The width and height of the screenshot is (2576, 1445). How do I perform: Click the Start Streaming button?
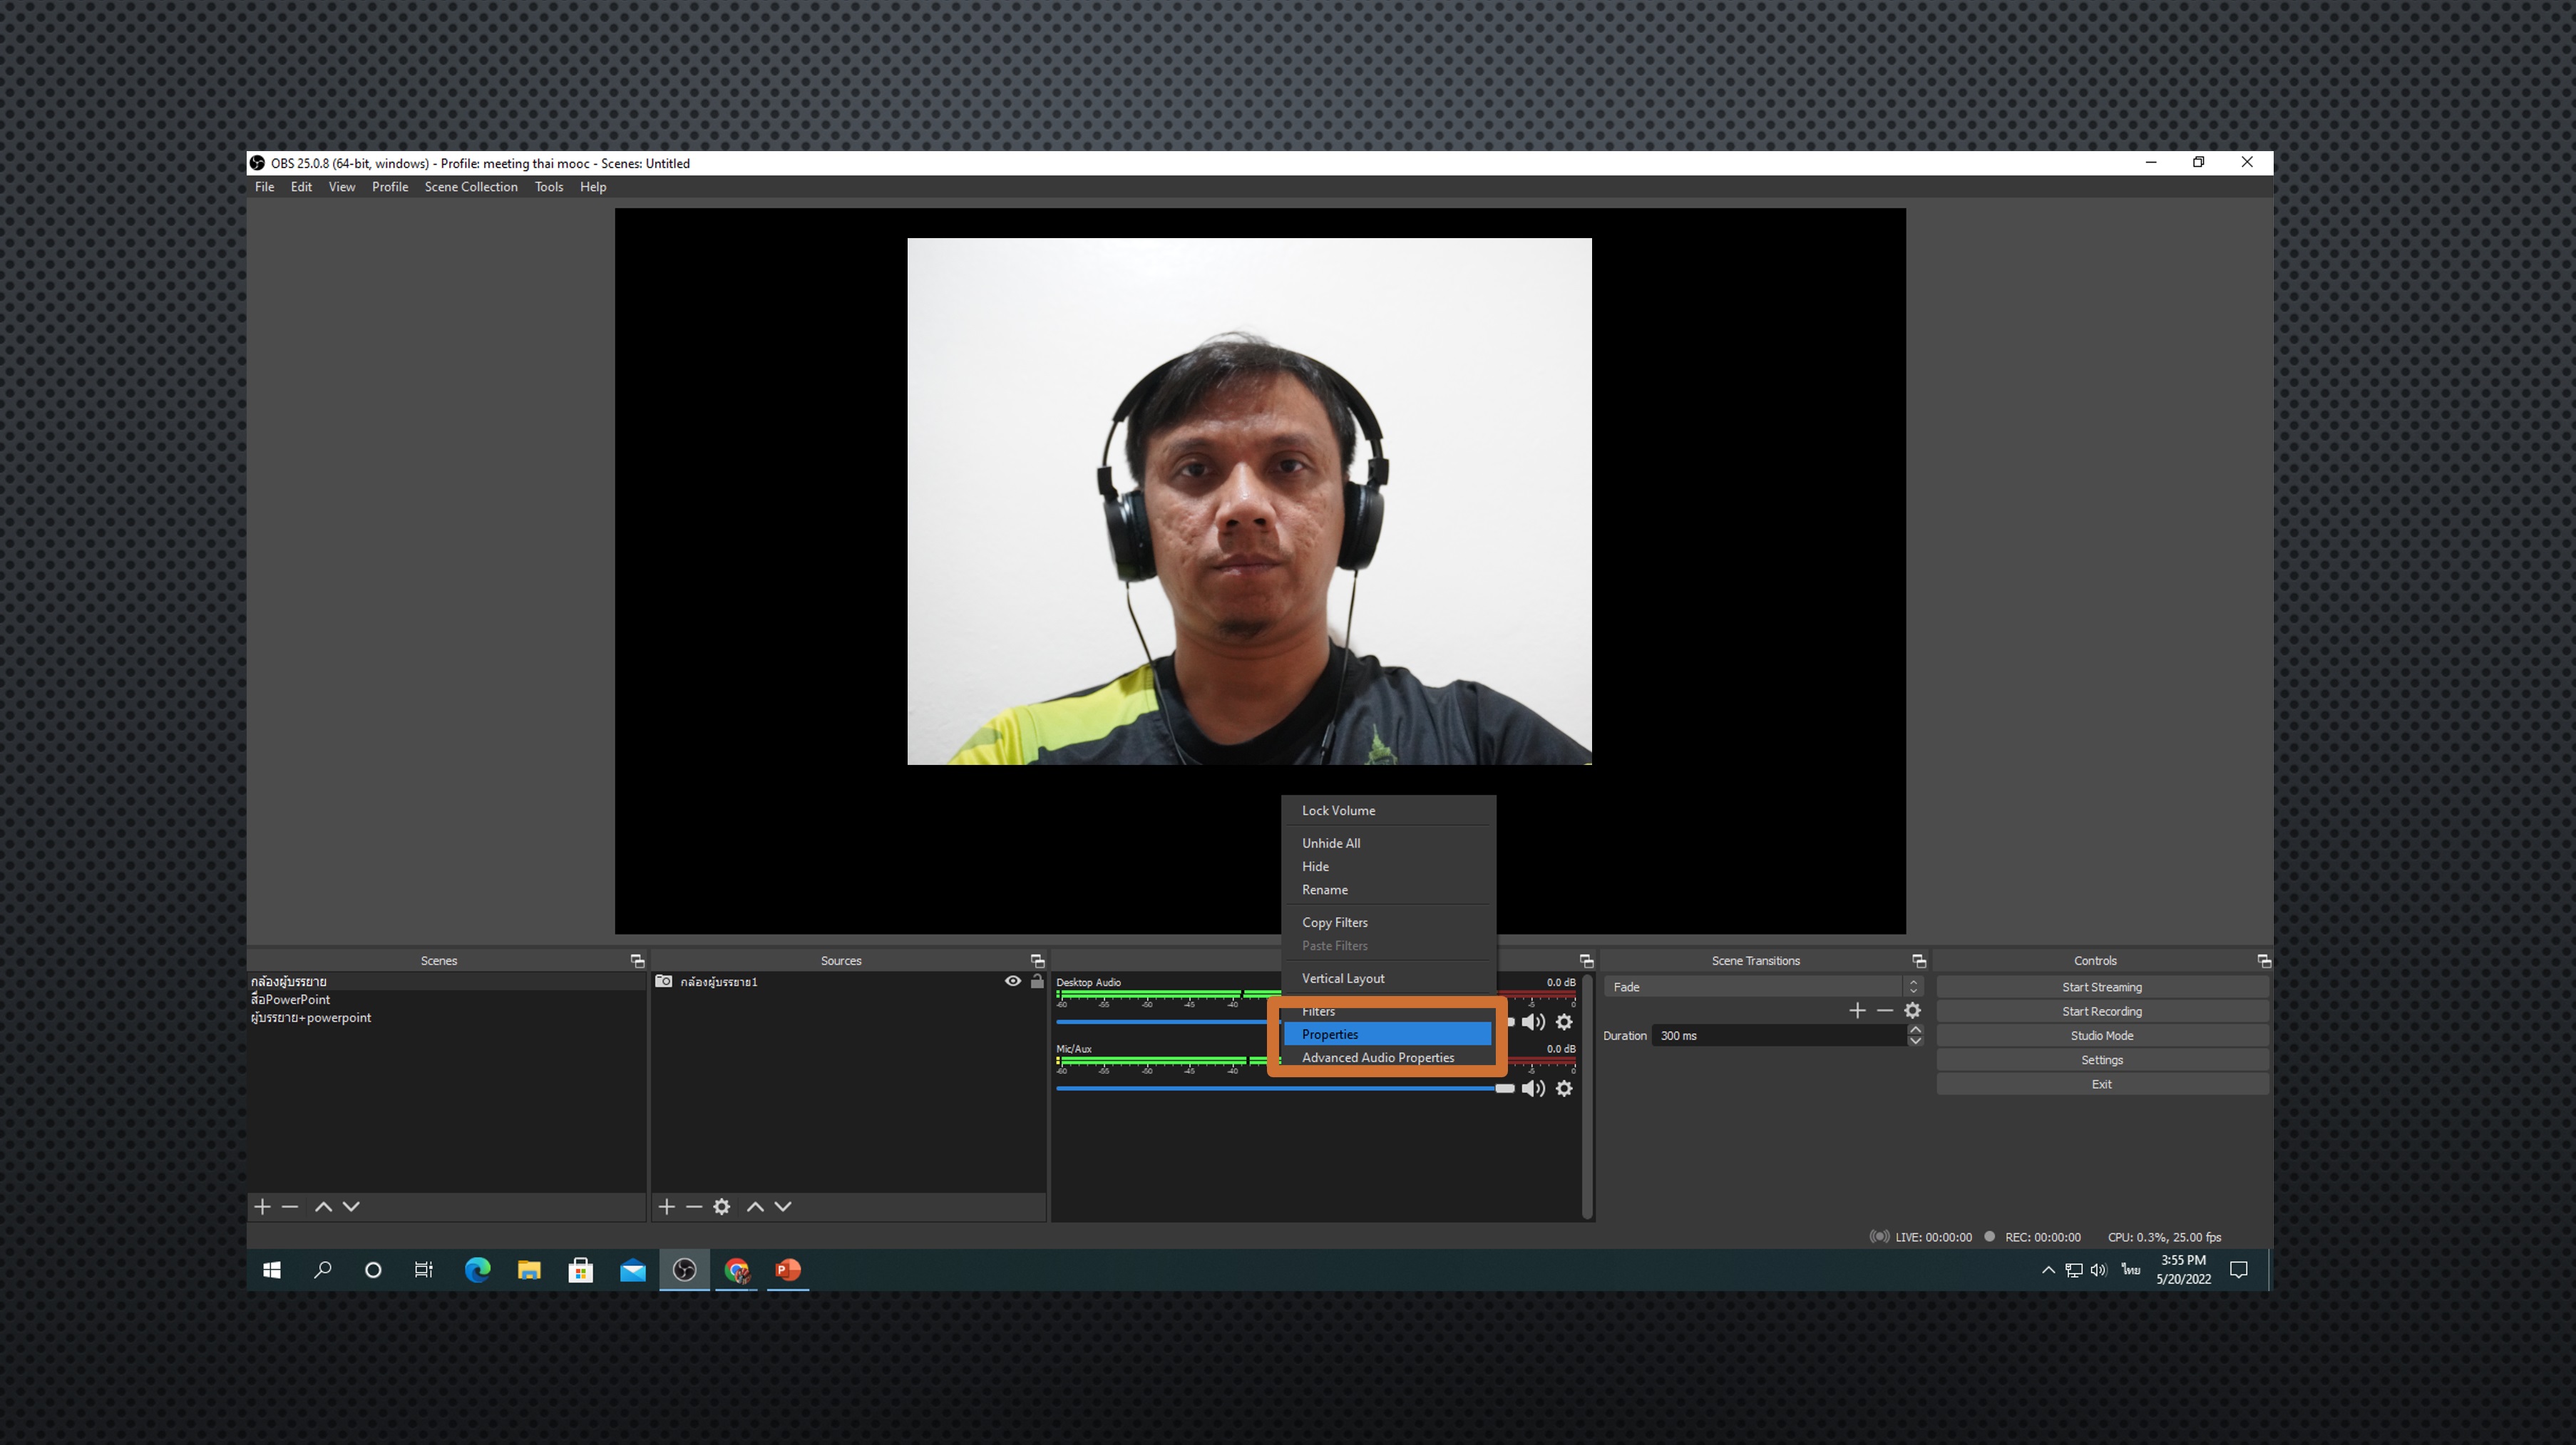coord(2102,987)
